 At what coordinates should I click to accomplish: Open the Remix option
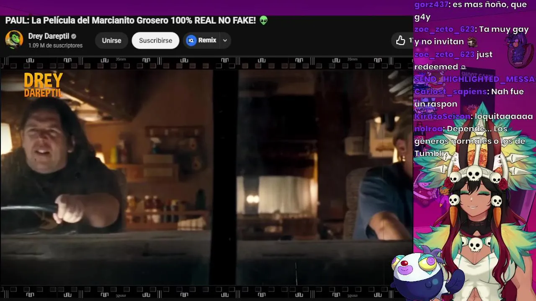coord(202,41)
